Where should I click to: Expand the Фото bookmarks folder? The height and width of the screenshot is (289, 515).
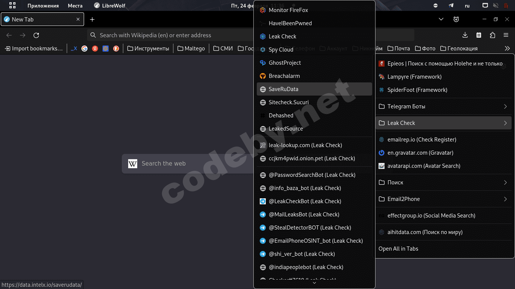[x=425, y=49]
